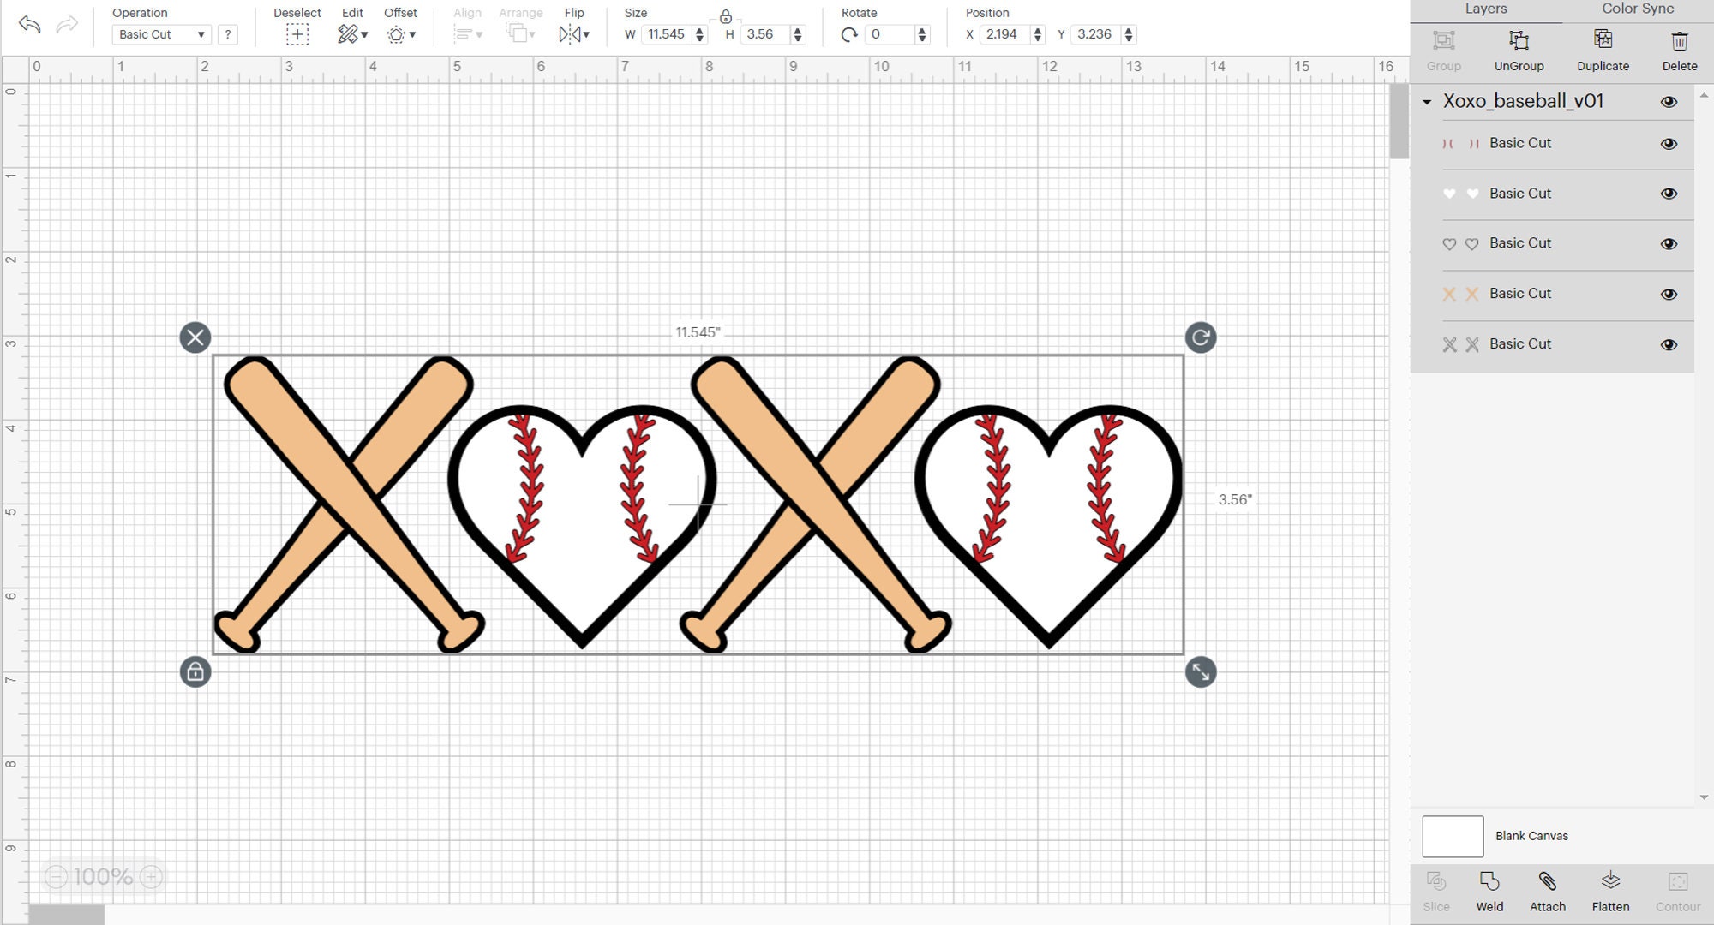The height and width of the screenshot is (925, 1714).
Task: Select the Slice tool
Action: [1436, 891]
